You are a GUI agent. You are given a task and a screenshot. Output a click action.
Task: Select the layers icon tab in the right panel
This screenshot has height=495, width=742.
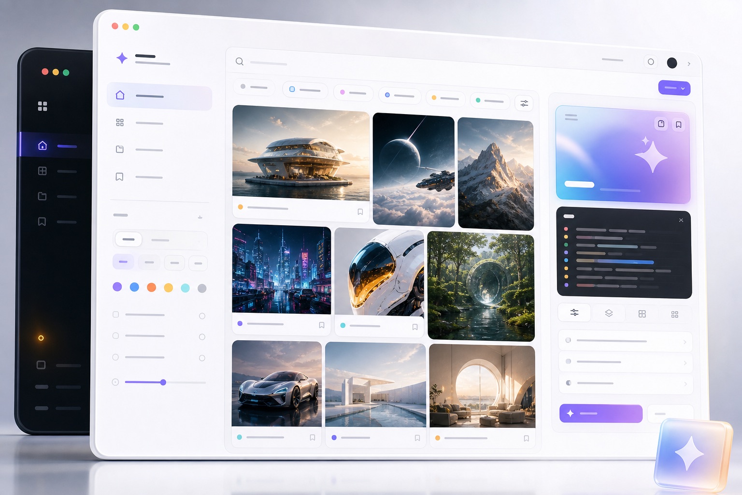(609, 313)
